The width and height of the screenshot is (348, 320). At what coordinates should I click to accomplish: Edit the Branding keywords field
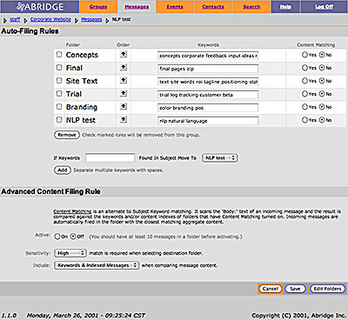[x=208, y=108]
